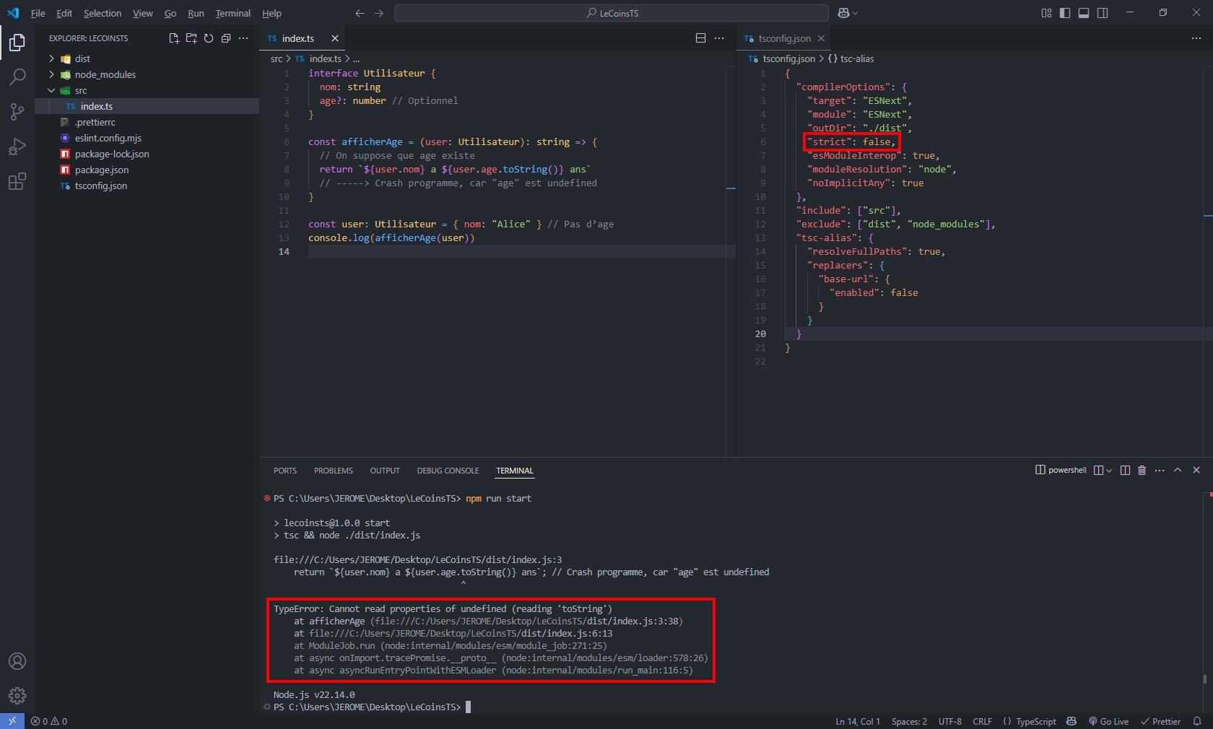Toggle the primary side bar visibility
Viewport: 1213px width, 729px height.
pos(1065,13)
